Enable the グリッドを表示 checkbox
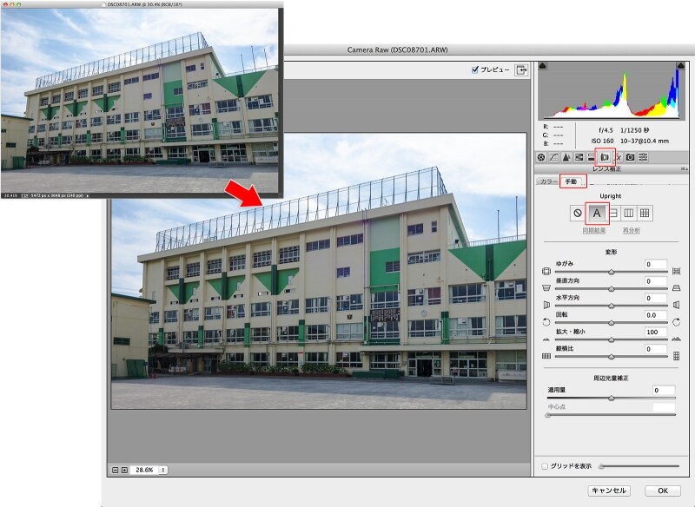Viewport: 695px width, 507px height. click(x=545, y=466)
